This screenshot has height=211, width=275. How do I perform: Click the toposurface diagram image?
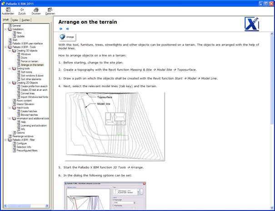115,126
